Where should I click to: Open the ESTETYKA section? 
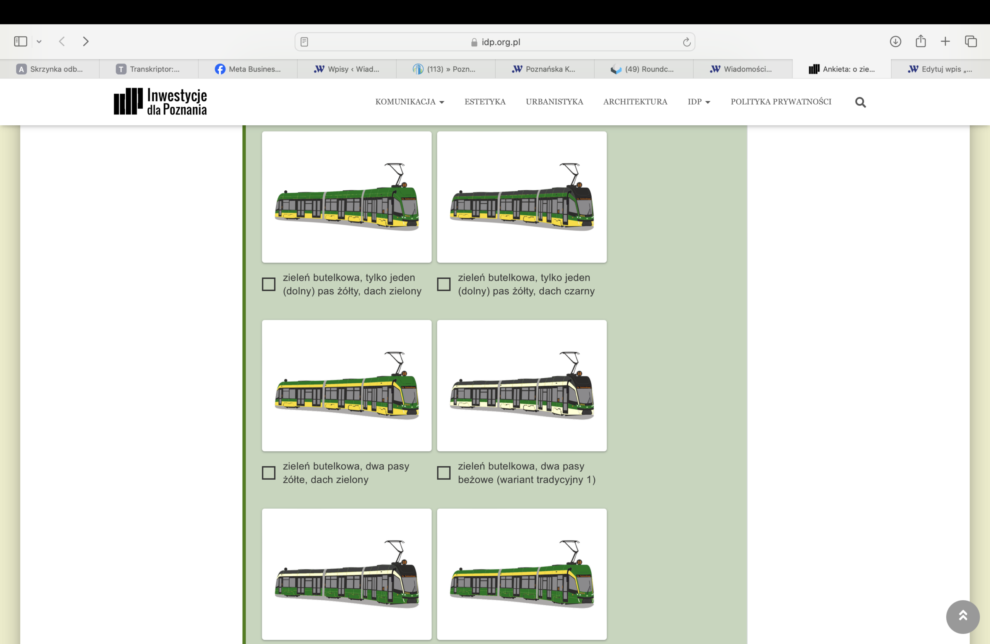(485, 102)
